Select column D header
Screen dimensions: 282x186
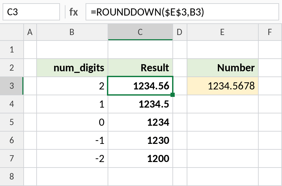[180, 32]
